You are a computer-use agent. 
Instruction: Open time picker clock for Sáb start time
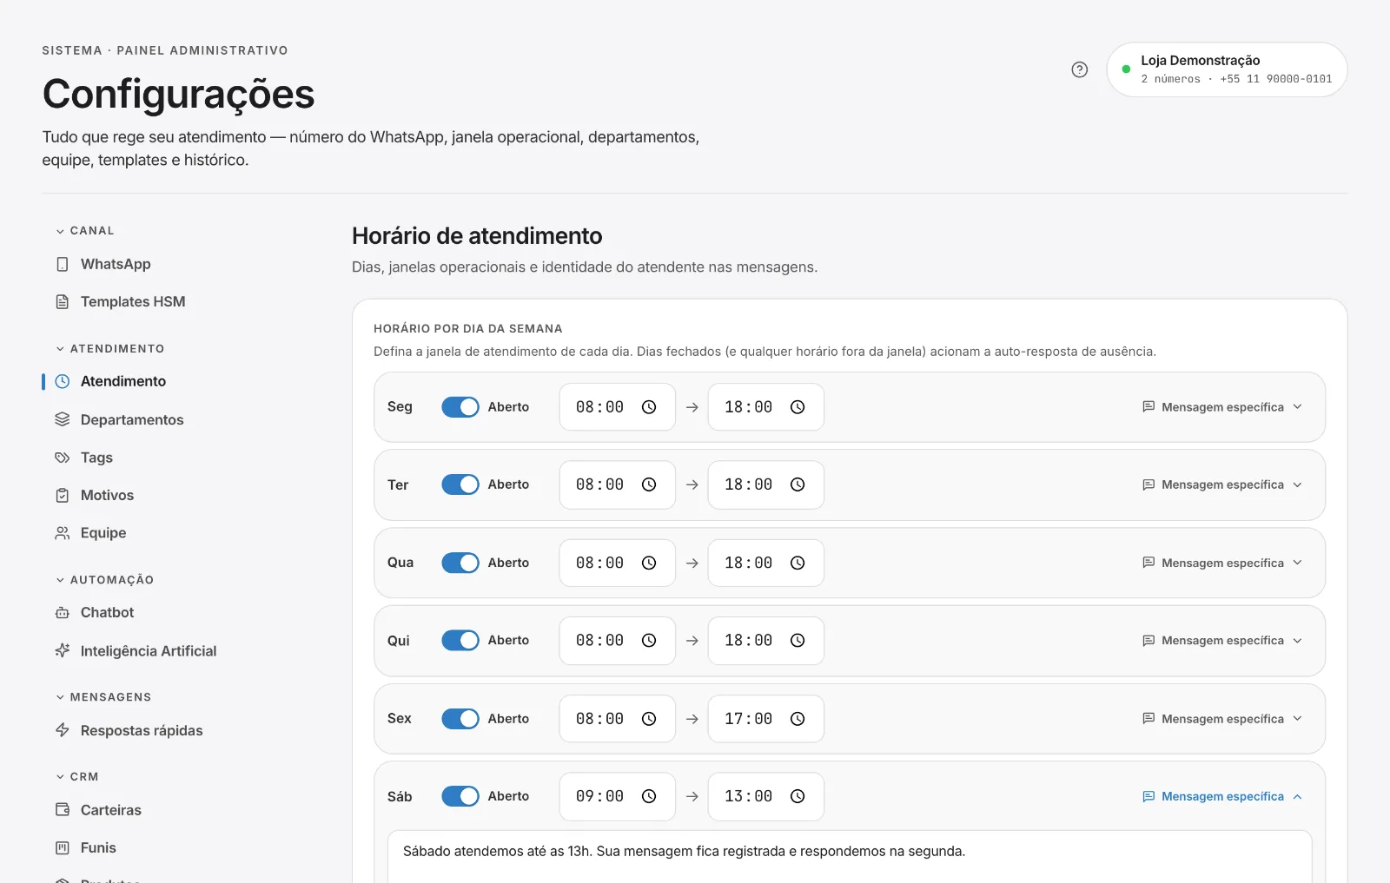649,796
